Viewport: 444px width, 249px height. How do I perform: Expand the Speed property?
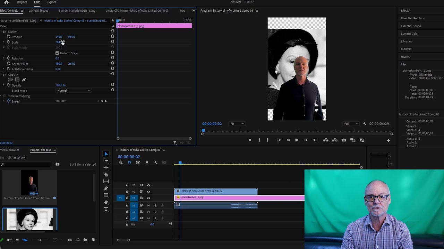tap(3, 101)
